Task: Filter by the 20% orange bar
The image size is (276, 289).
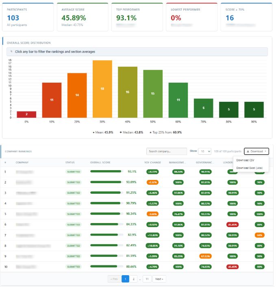Action: coord(77,95)
